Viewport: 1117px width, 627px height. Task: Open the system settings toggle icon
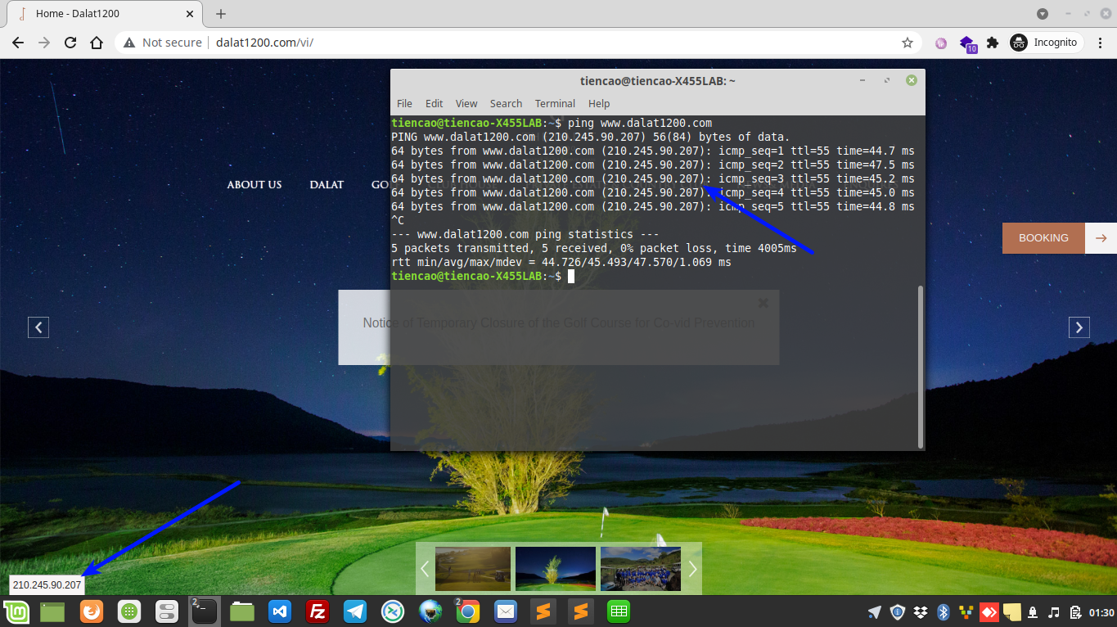(166, 611)
